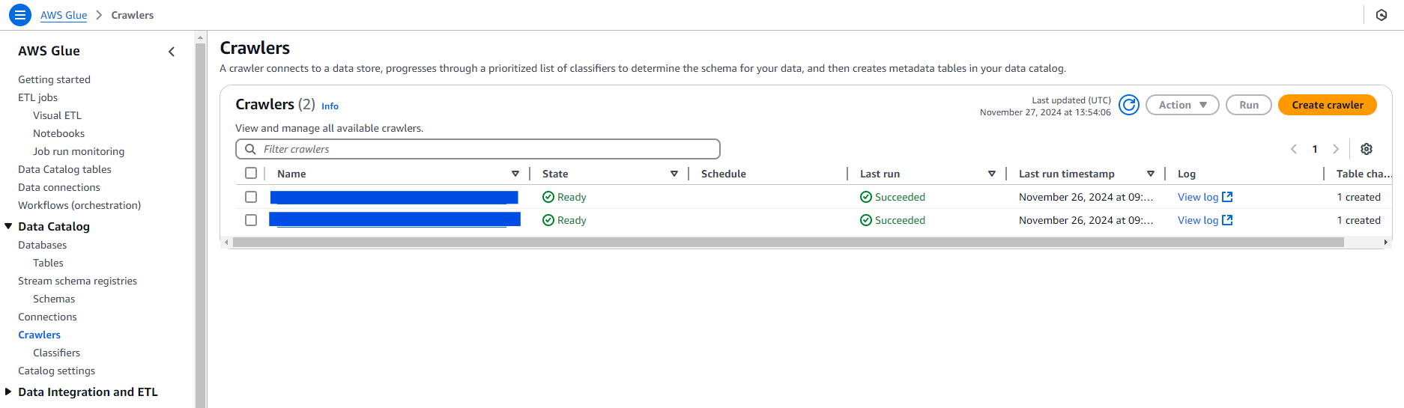This screenshot has height=408, width=1404.
Task: Open Tables in sidebar
Action: pos(48,263)
